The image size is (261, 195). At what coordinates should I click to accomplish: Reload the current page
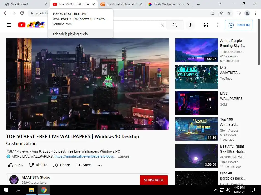point(22,13)
